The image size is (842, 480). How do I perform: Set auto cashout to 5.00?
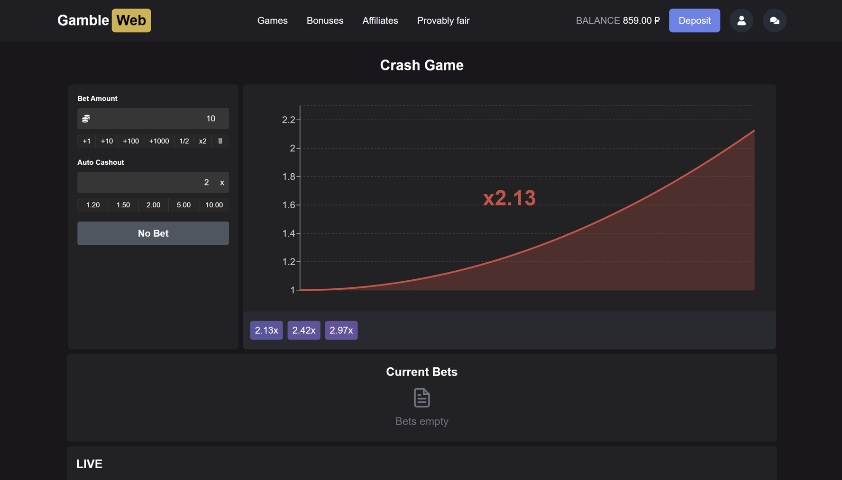coord(183,204)
